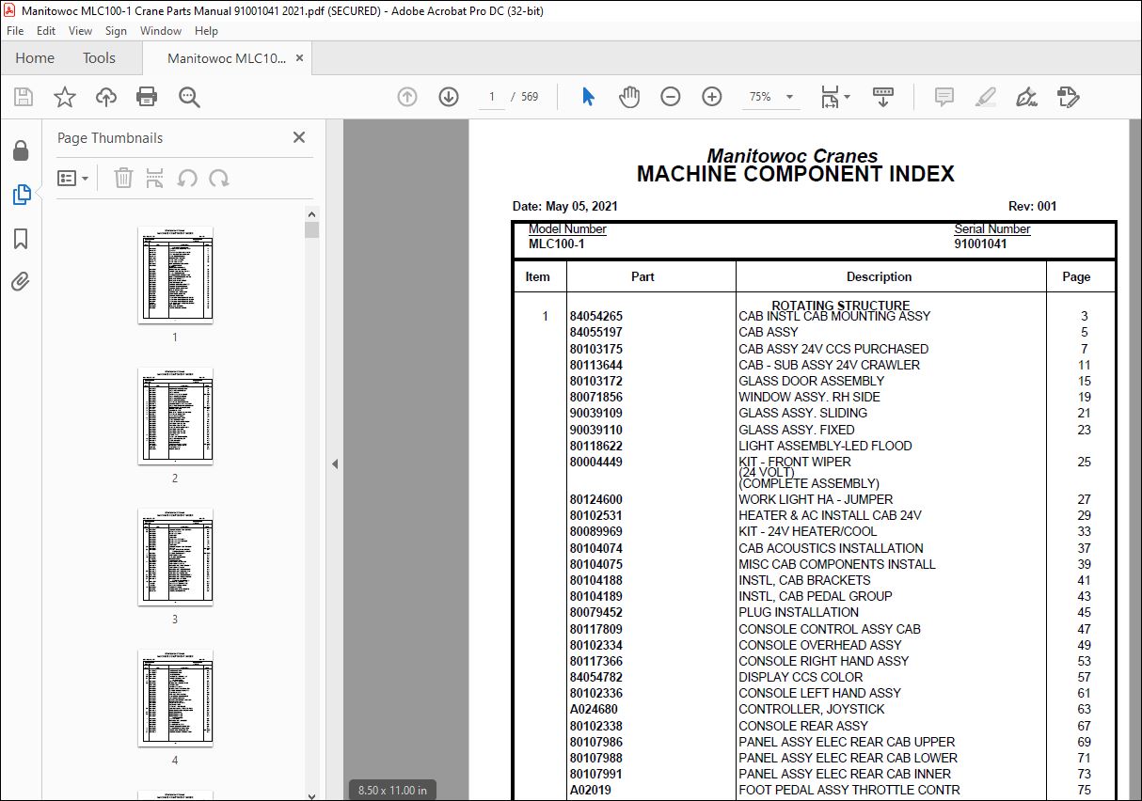The height and width of the screenshot is (801, 1142).
Task: Zoom in with plus icon
Action: point(712,97)
